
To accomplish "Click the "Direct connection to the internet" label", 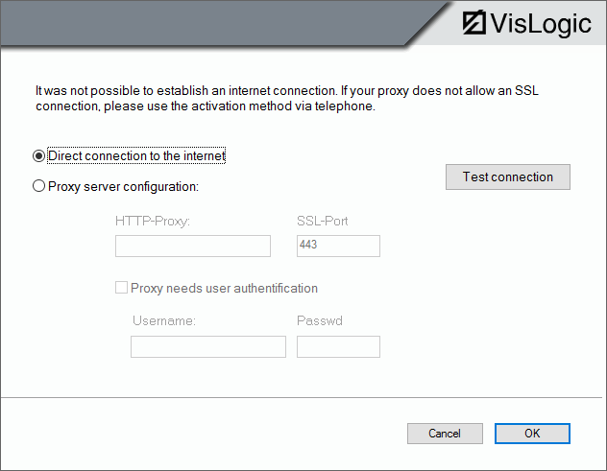I will point(136,155).
